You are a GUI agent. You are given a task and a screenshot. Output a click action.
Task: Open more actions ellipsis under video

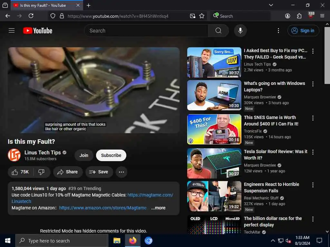(121, 172)
